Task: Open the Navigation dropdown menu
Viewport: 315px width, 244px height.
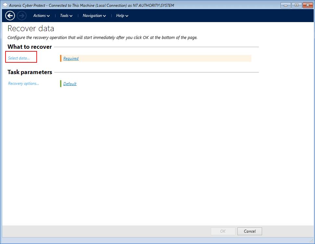Action: (94, 16)
